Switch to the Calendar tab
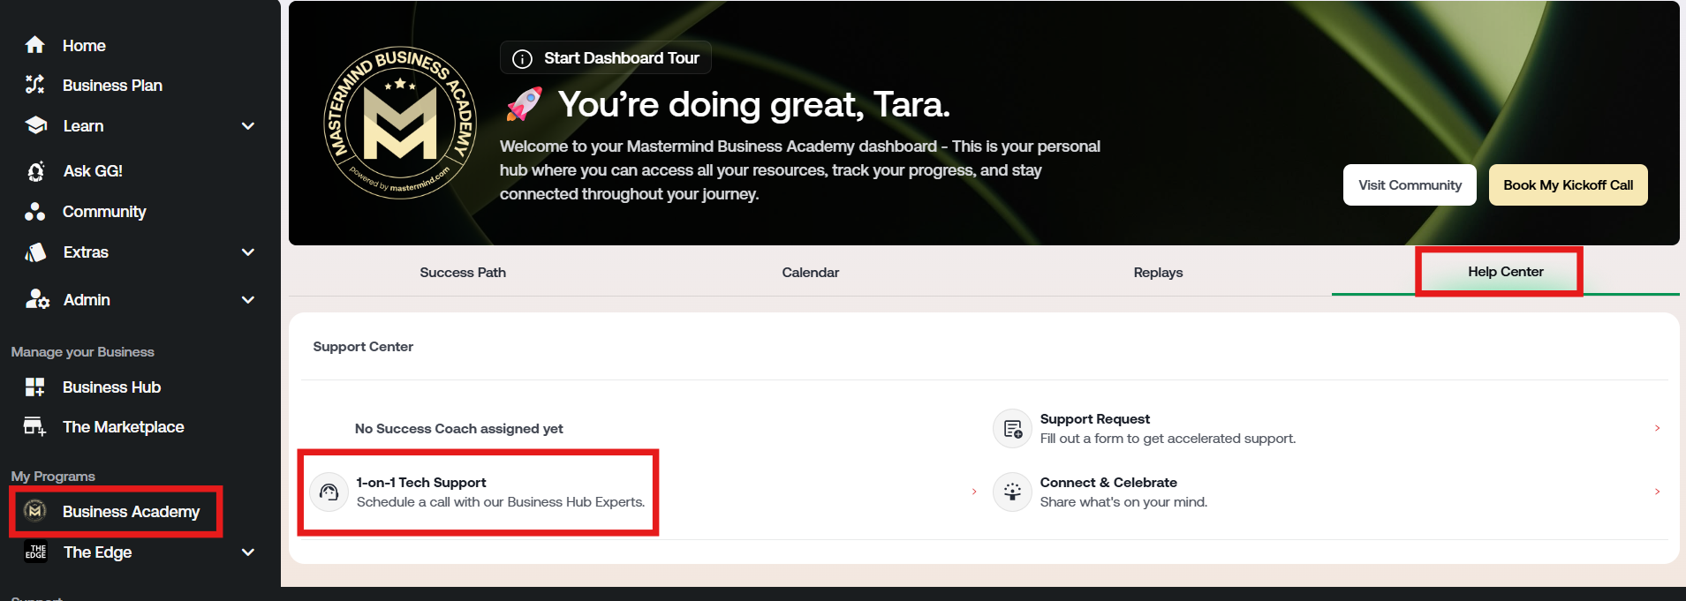The height and width of the screenshot is (601, 1686). 810,272
